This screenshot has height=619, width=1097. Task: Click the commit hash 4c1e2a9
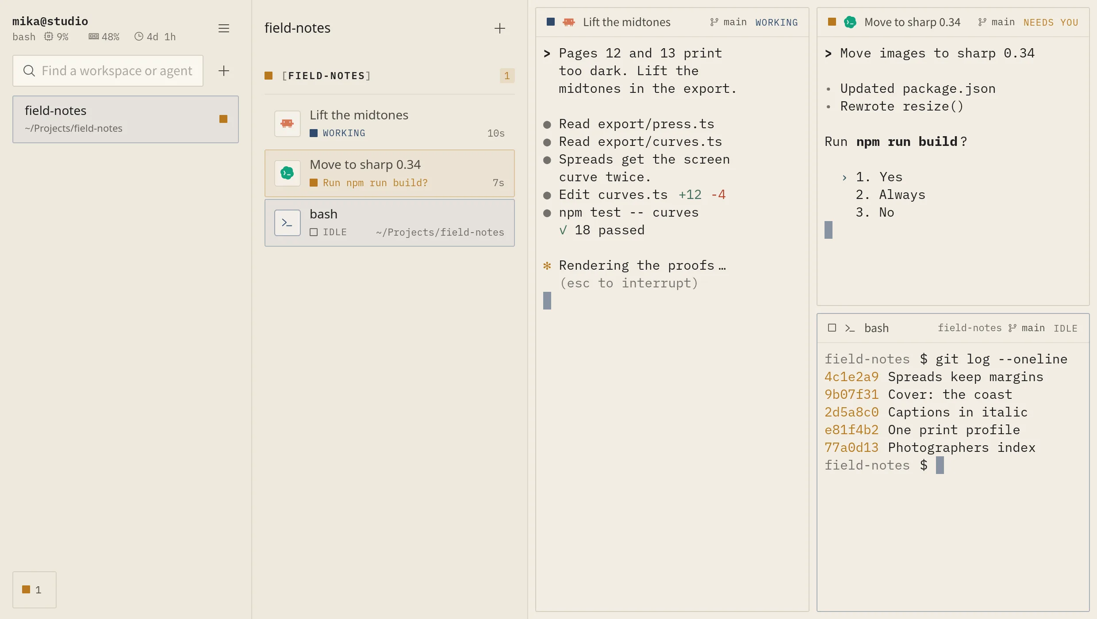click(852, 377)
